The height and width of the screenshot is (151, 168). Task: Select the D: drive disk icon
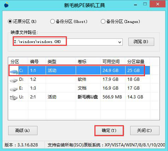point(14,80)
